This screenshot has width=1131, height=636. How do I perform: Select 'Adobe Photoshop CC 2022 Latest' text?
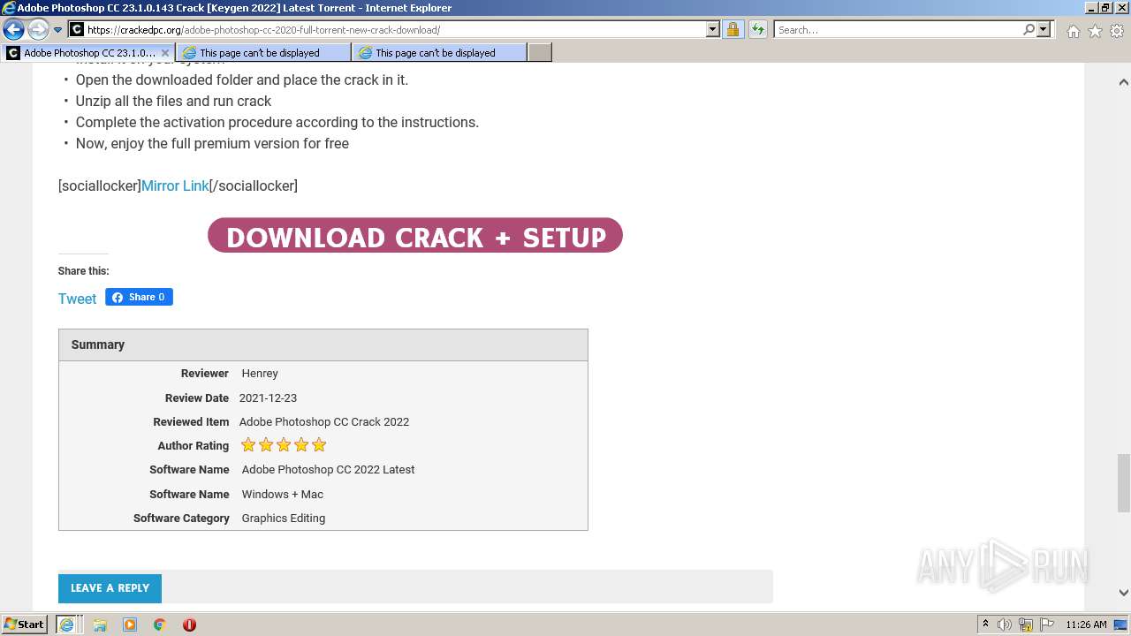328,470
